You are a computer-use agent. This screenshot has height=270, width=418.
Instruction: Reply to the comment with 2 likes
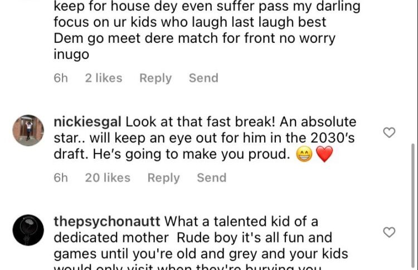coord(155,78)
